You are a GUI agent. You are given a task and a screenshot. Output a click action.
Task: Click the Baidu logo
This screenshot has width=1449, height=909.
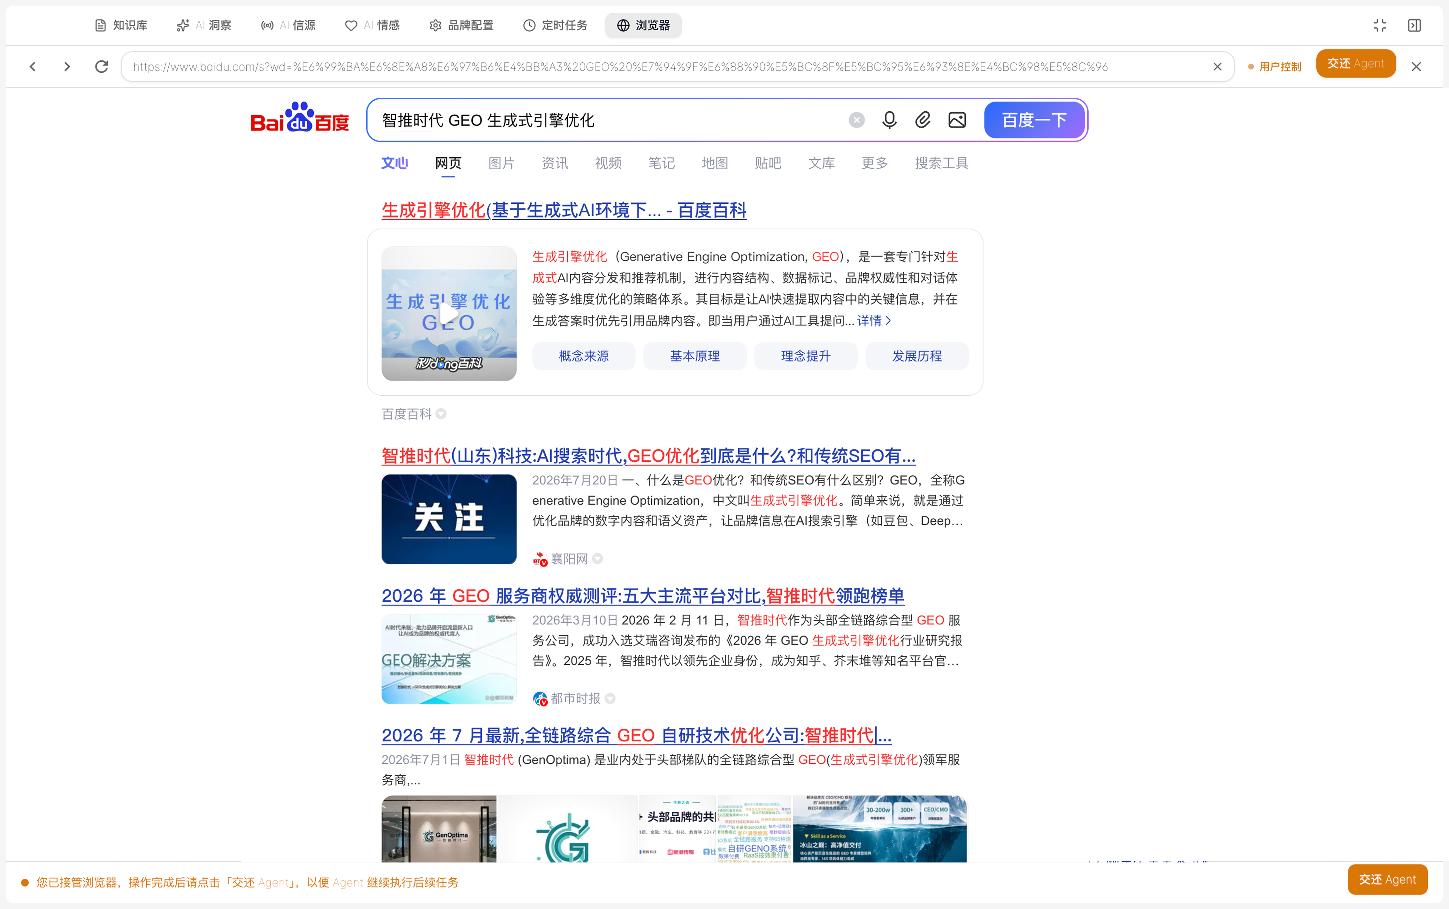point(300,117)
